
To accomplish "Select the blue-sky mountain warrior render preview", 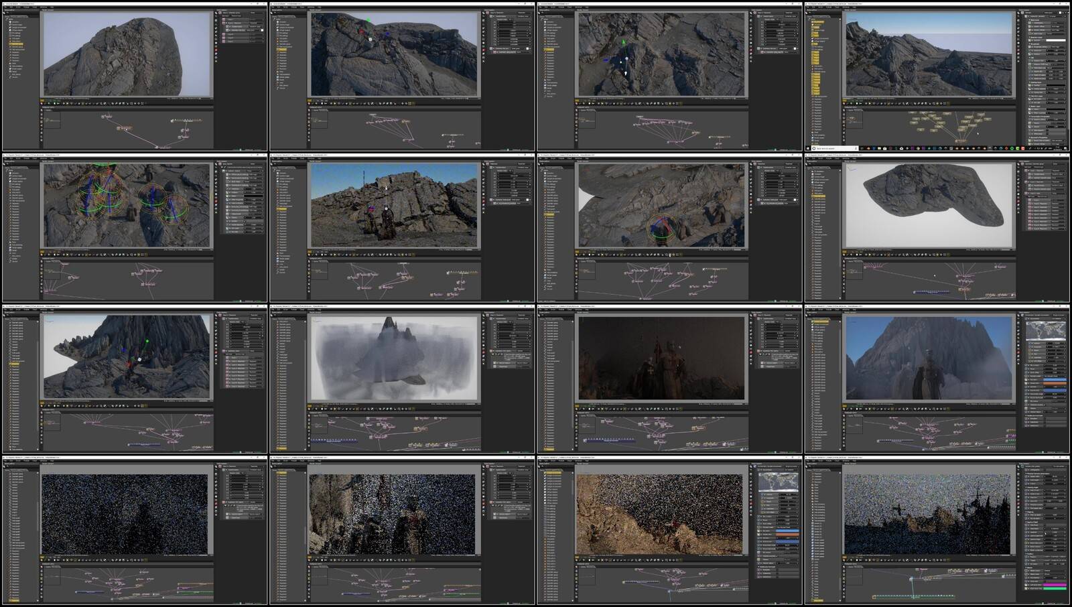I will click(x=929, y=358).
